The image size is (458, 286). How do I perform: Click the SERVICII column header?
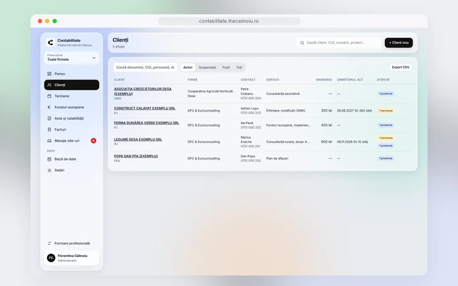pyautogui.click(x=273, y=80)
